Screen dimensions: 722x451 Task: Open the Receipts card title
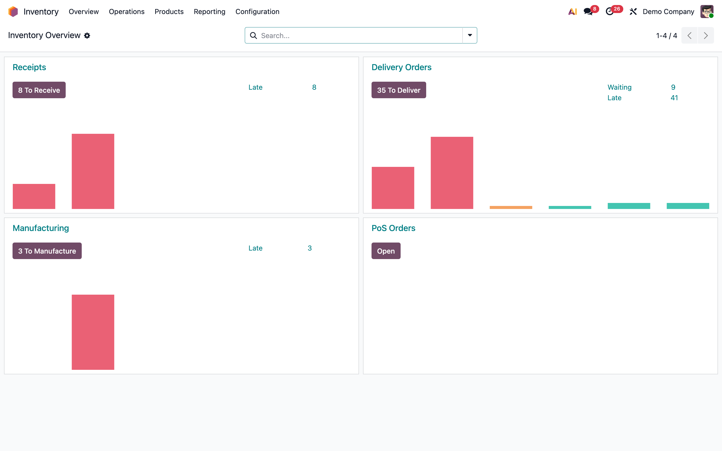[x=29, y=67]
